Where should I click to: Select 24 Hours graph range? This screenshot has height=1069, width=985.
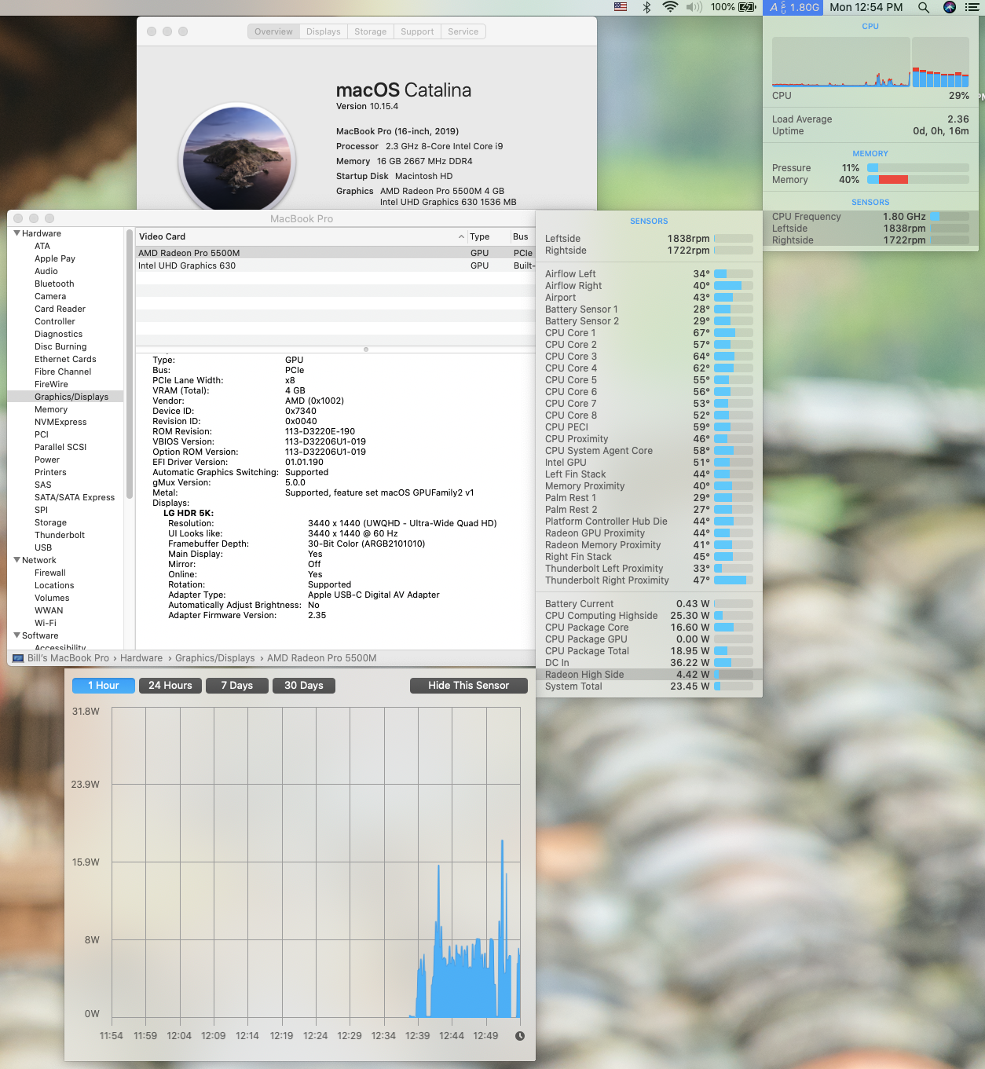click(170, 686)
